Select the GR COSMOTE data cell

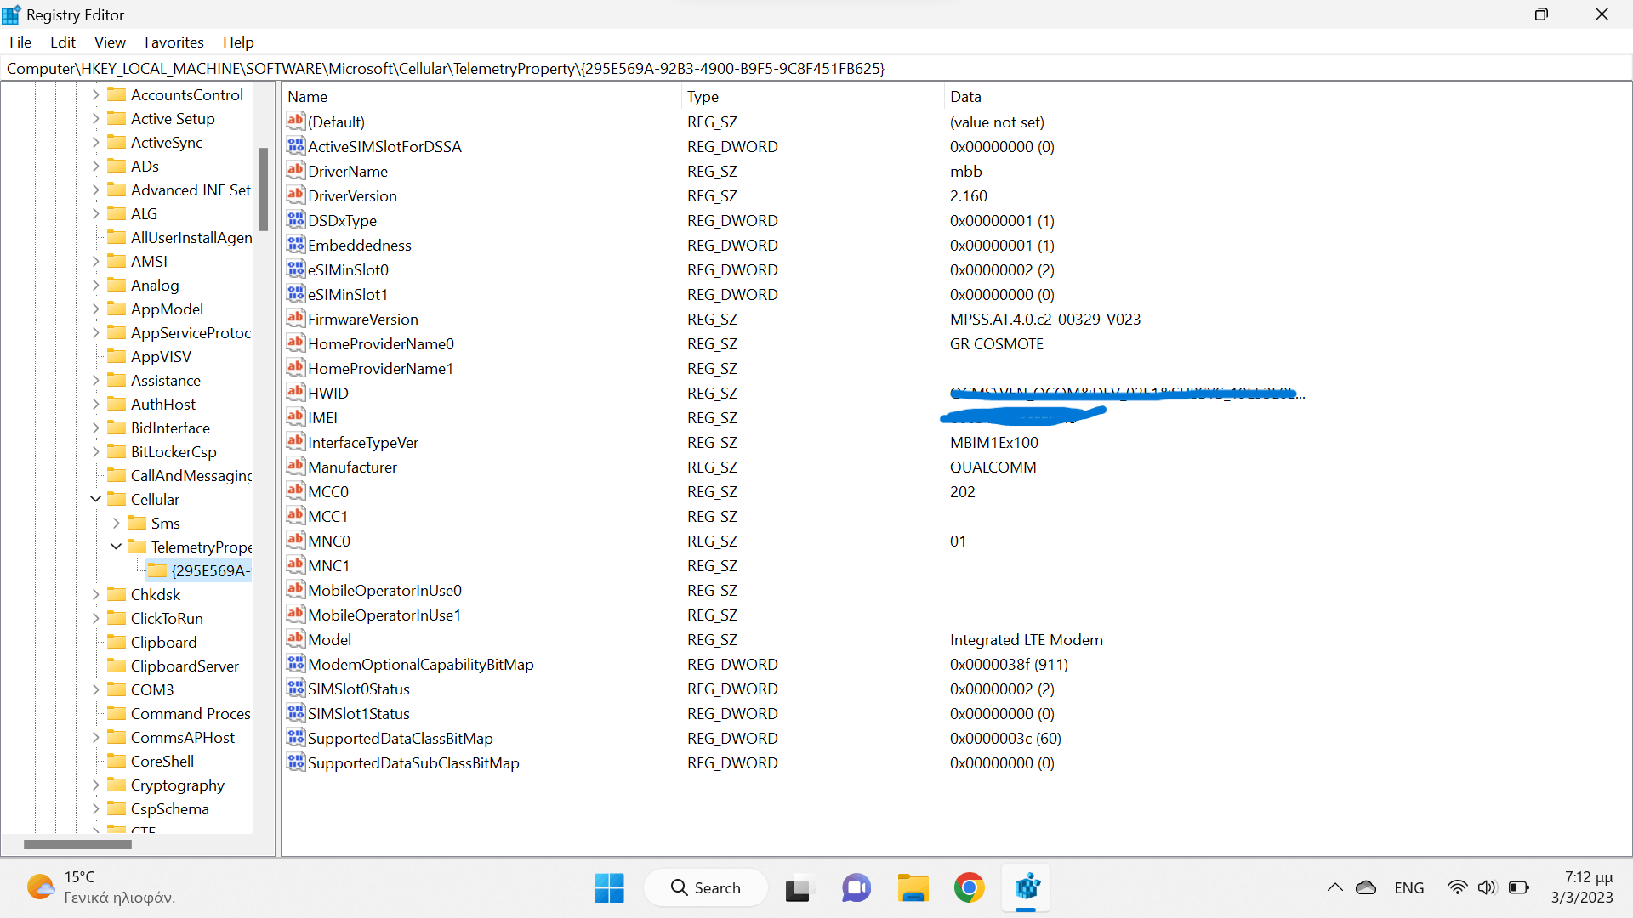[x=997, y=343]
